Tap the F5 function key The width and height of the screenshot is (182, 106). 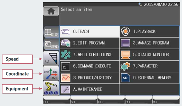(166, 100)
